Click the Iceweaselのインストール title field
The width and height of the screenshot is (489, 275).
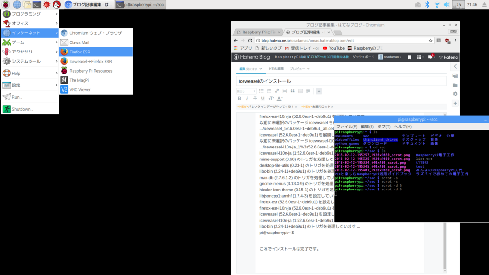341,81
